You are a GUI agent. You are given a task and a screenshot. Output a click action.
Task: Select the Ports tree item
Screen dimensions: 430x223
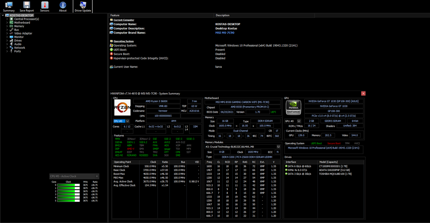(x=17, y=51)
